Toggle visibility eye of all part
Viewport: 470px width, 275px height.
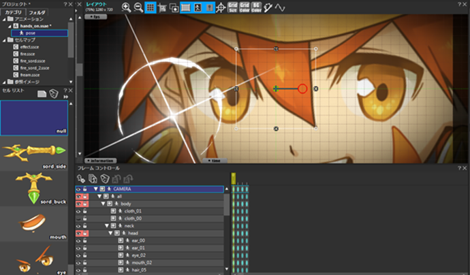[78, 197]
